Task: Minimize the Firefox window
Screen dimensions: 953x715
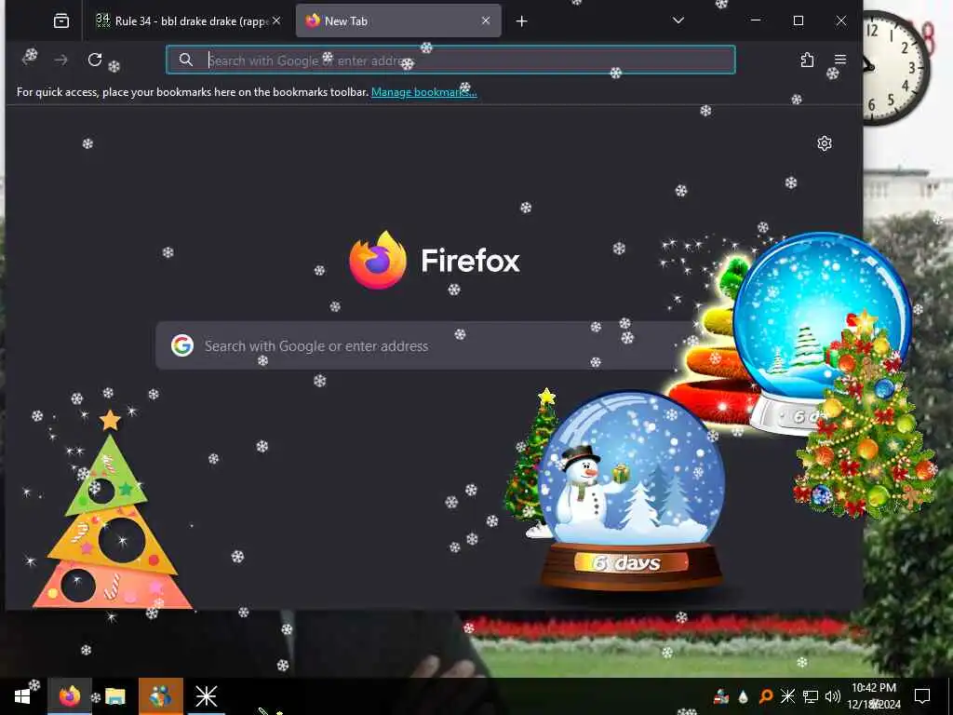Action: (x=756, y=20)
